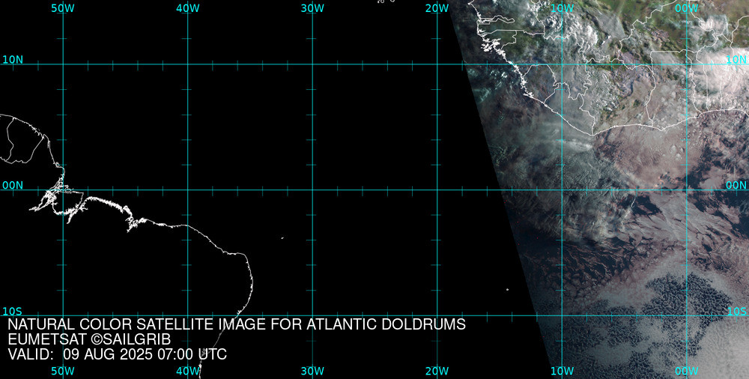The height and width of the screenshot is (379, 749).
Task: Select the 30W longitude label along the top edge
Action: click(312, 8)
